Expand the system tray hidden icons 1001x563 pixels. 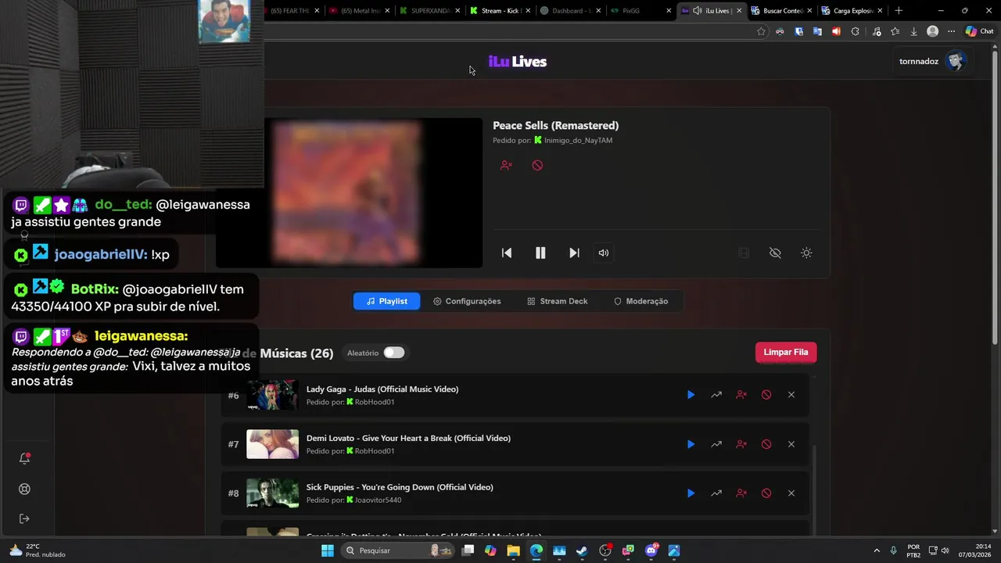pos(876,550)
